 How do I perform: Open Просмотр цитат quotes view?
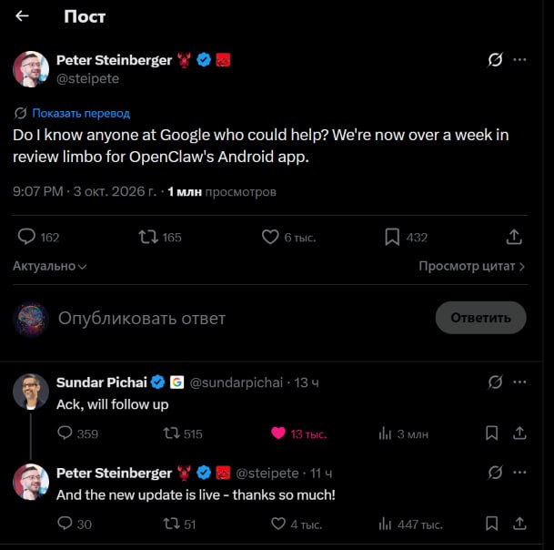point(472,266)
